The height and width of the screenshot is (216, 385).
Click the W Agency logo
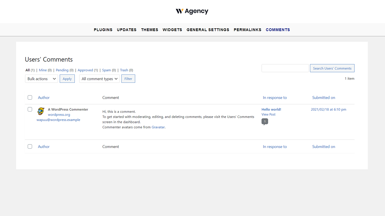coord(192,11)
